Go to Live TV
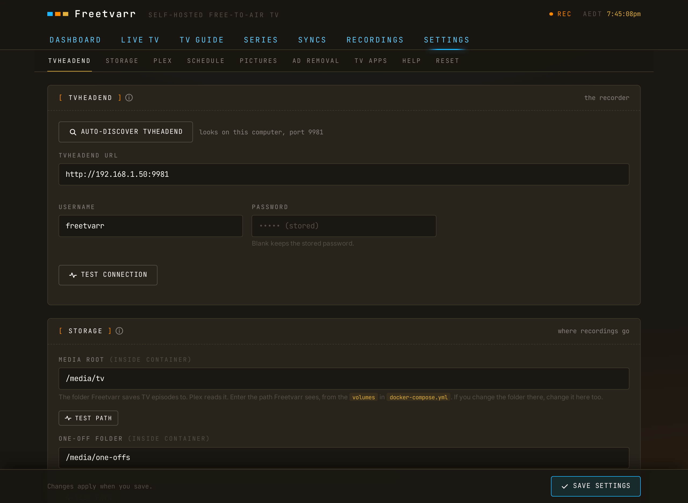 [x=140, y=40]
